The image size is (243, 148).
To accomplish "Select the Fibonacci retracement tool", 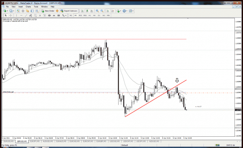I will (x=35, y=15).
